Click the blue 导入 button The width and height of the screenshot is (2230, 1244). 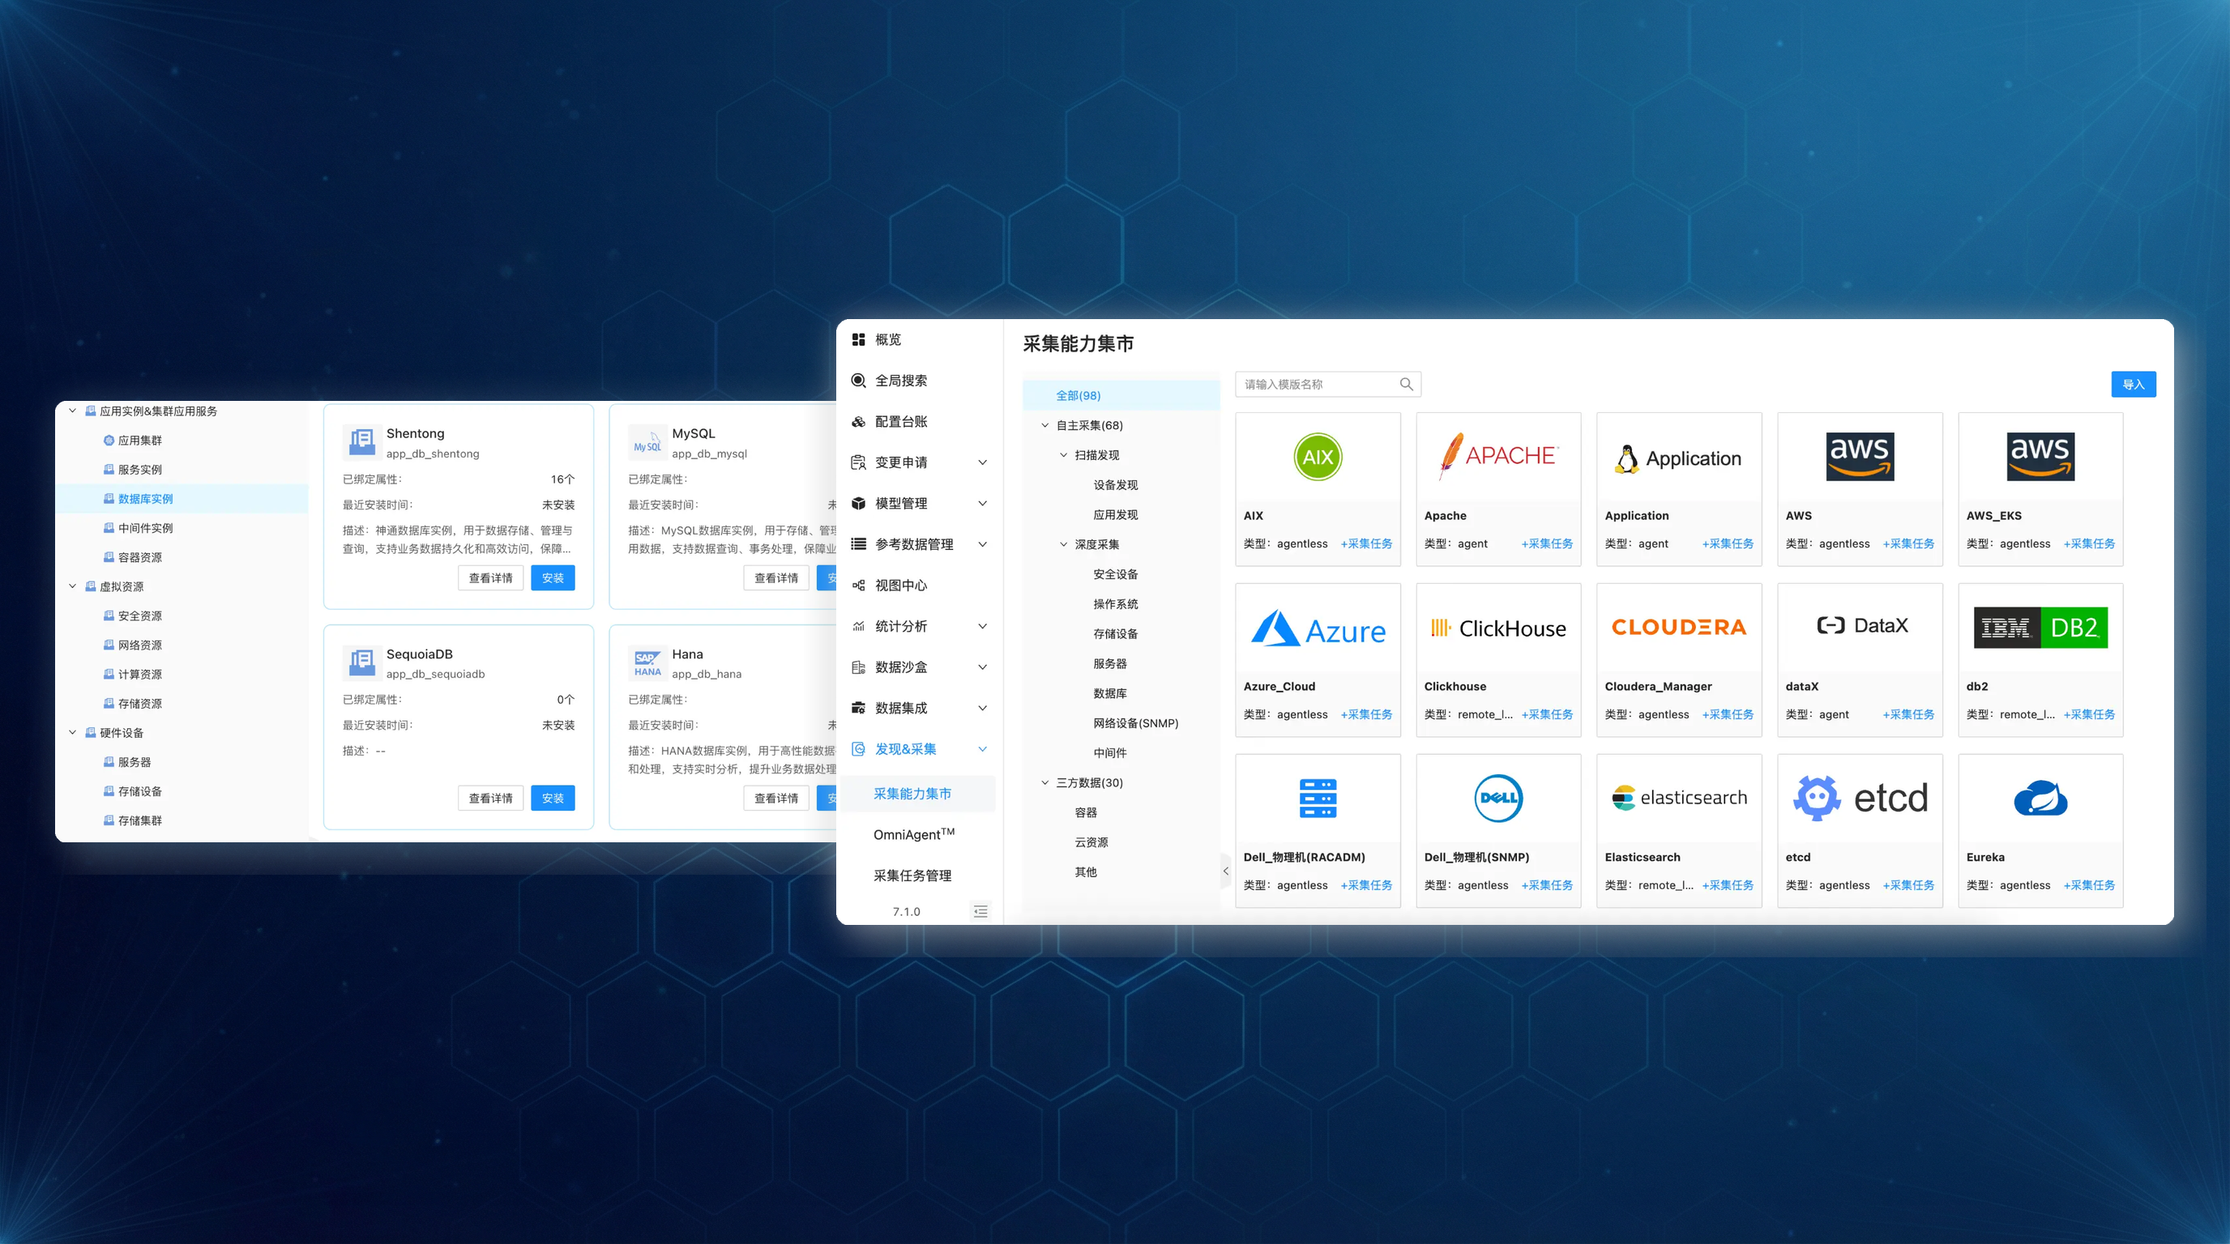(2133, 384)
